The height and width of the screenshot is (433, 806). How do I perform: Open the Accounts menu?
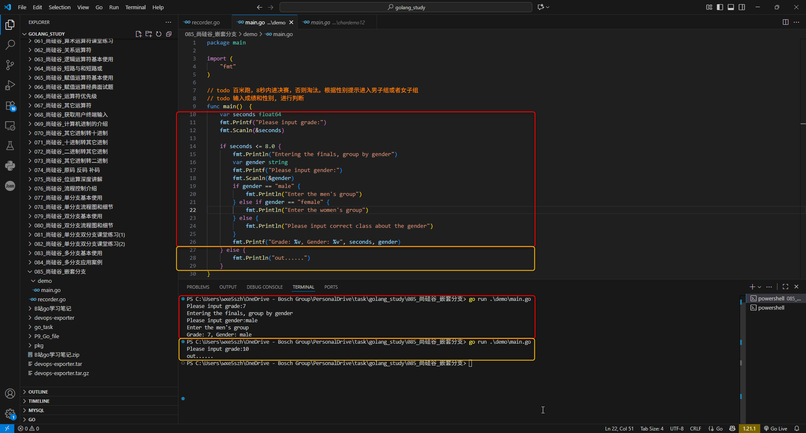(10, 394)
